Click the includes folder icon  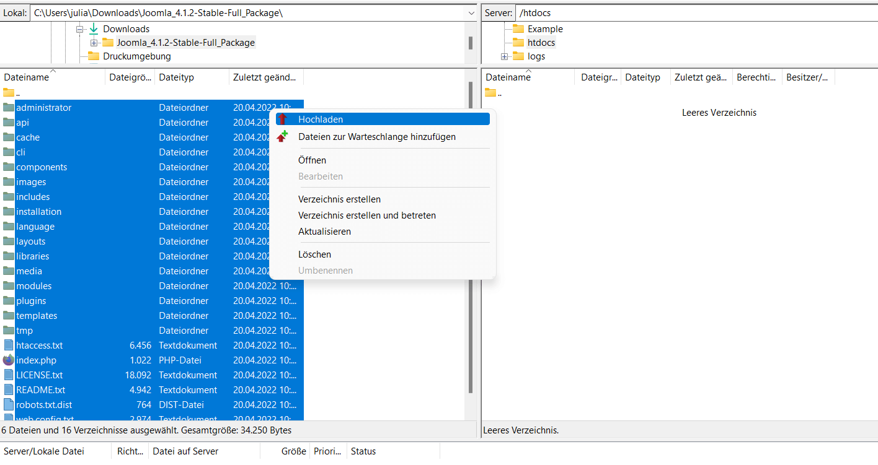(x=9, y=196)
